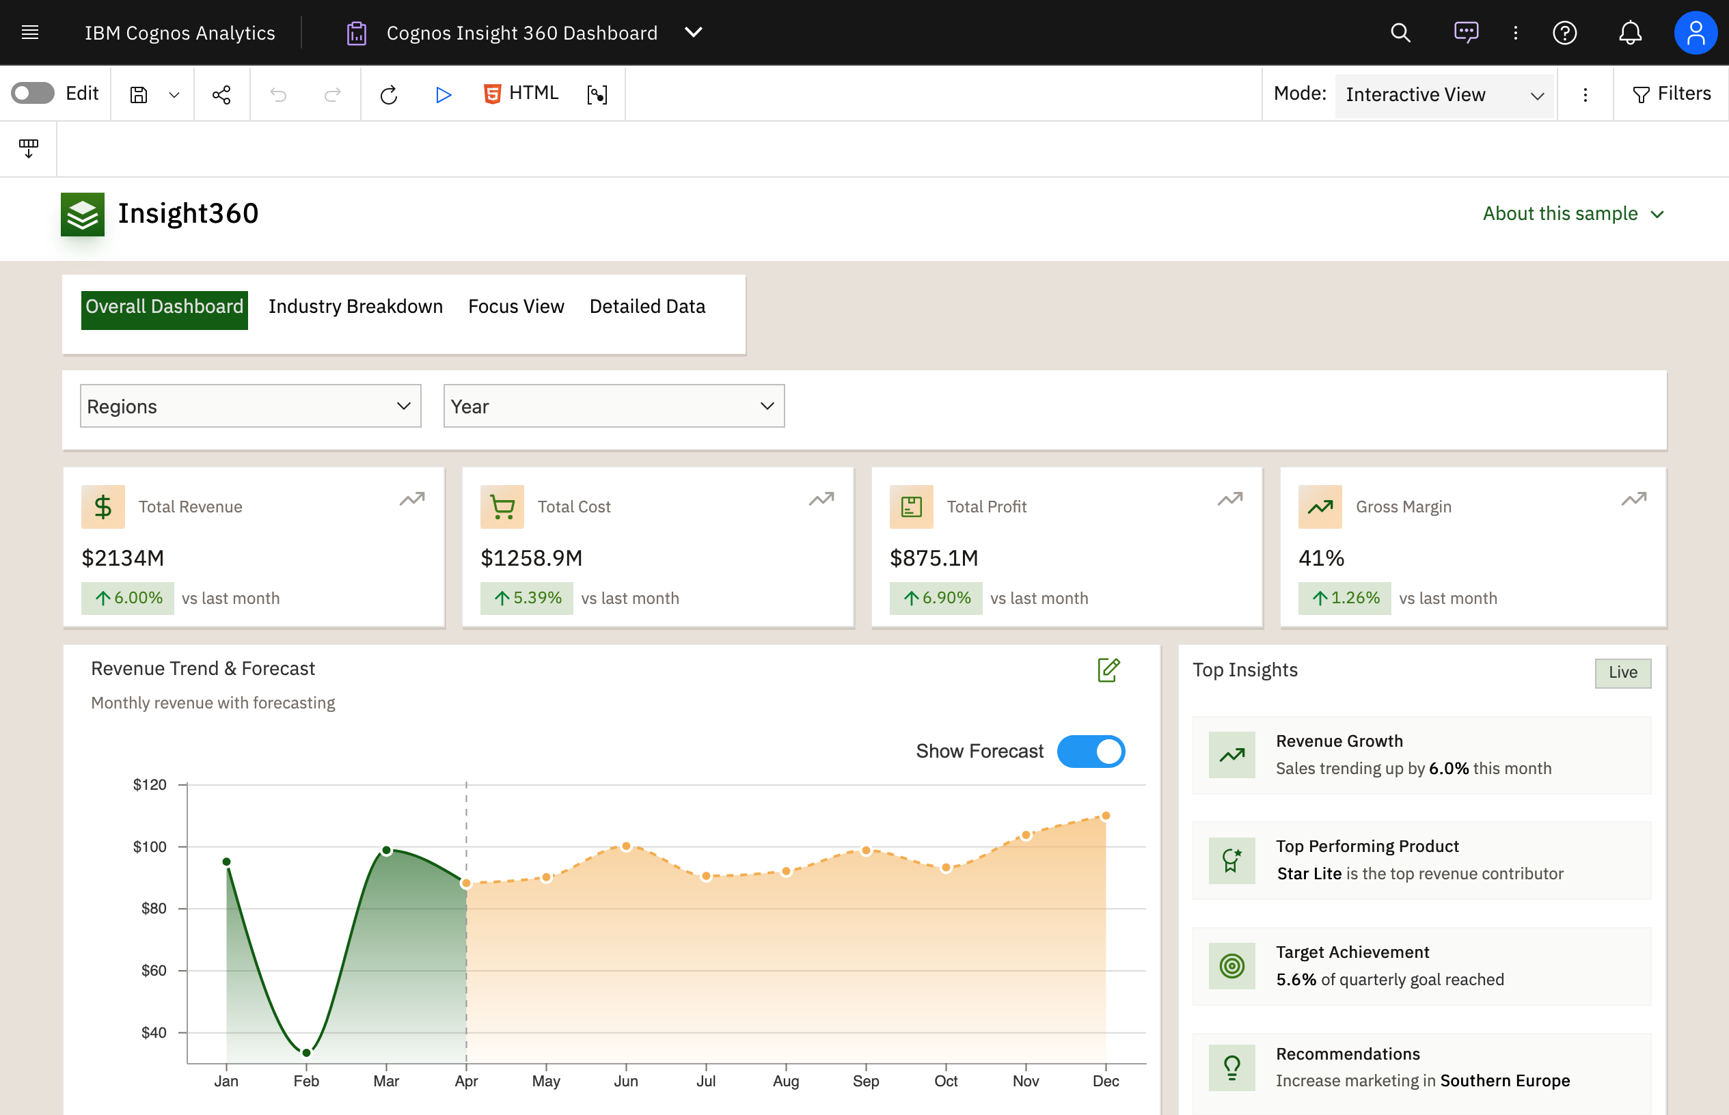Click the Total Profit icon
1729x1115 pixels.
click(x=911, y=507)
